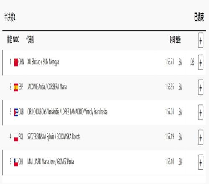Expand all rows with header plus button
This screenshot has height=184, width=209.
pos(201,41)
